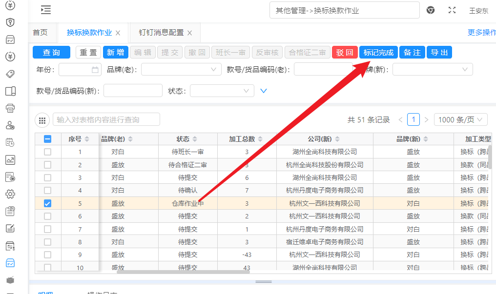
Task: Expand the 1000 条/页 page size selector
Action: point(460,120)
